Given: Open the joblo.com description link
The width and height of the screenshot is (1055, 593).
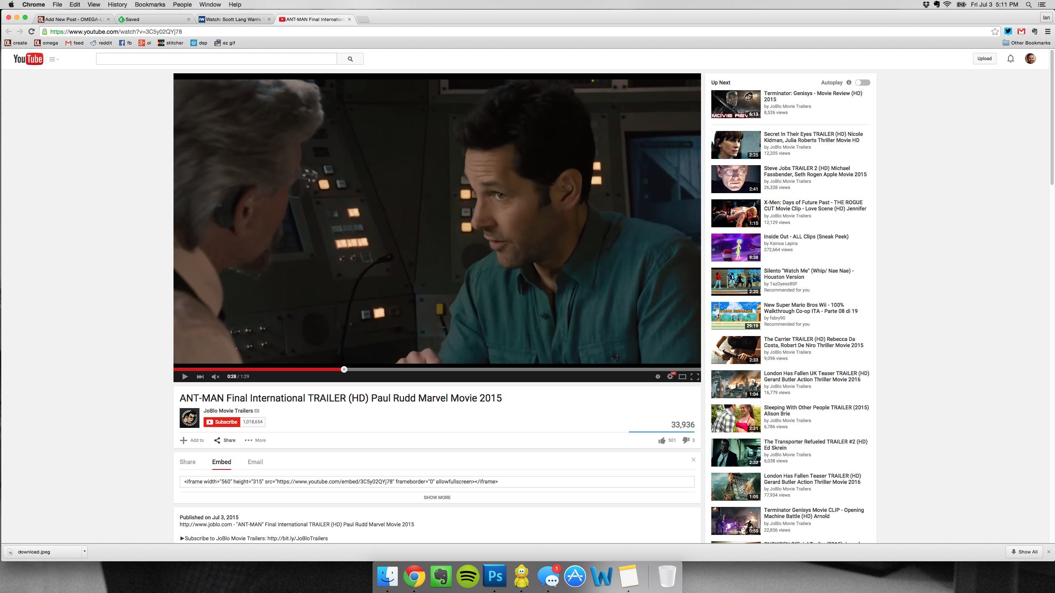Looking at the screenshot, I should 206,524.
